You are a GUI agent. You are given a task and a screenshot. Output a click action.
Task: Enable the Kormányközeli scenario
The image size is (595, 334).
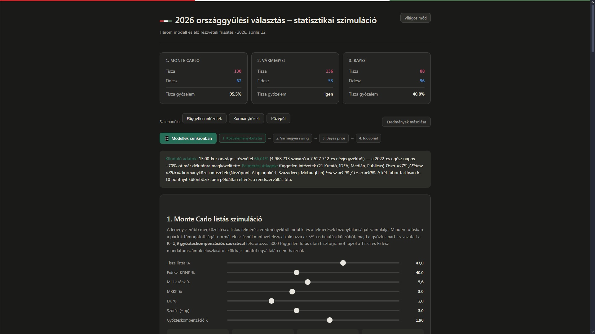(246, 118)
